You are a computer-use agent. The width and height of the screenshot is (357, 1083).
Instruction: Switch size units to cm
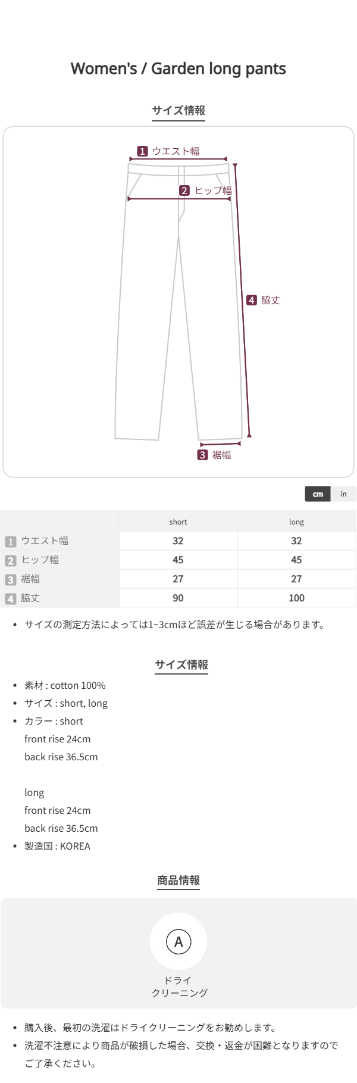coord(318,494)
